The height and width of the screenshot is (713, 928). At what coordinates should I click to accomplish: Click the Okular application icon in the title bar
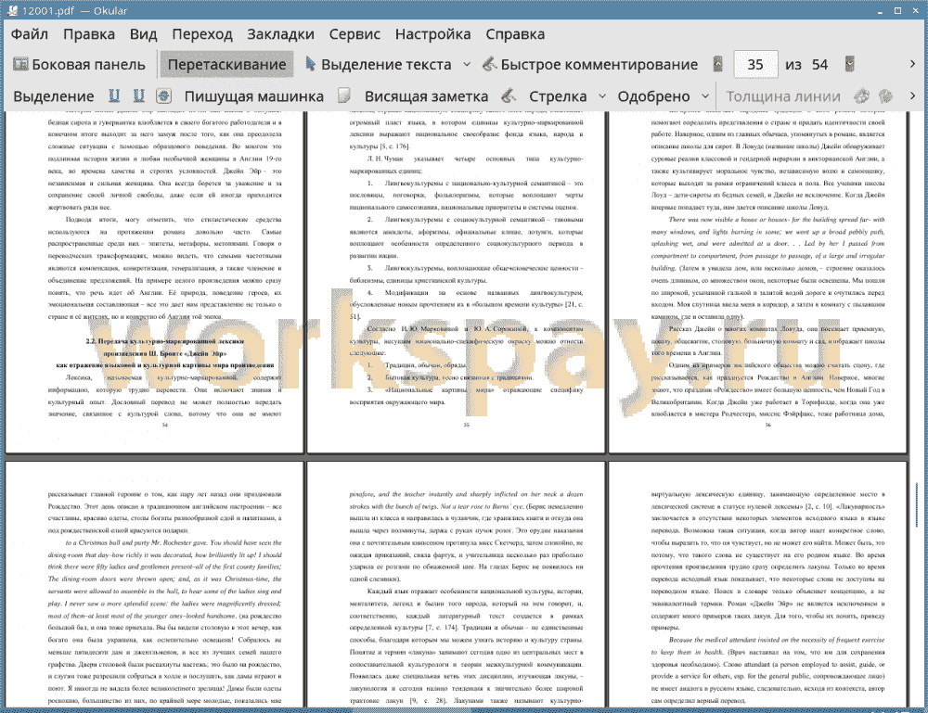(x=12, y=10)
